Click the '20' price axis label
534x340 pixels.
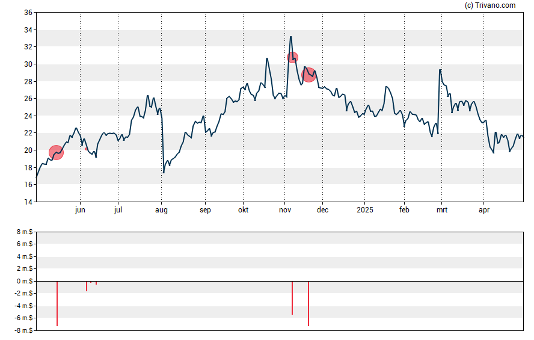[28, 150]
